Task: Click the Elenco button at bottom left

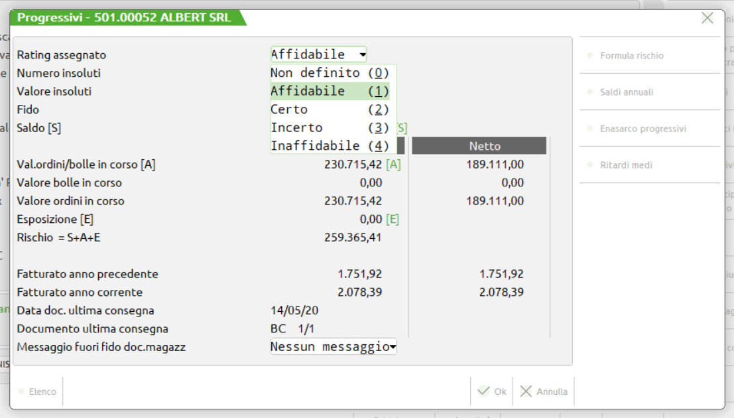Action: (42, 391)
